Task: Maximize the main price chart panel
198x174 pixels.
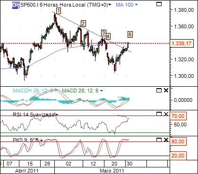Action: tap(159, 4)
